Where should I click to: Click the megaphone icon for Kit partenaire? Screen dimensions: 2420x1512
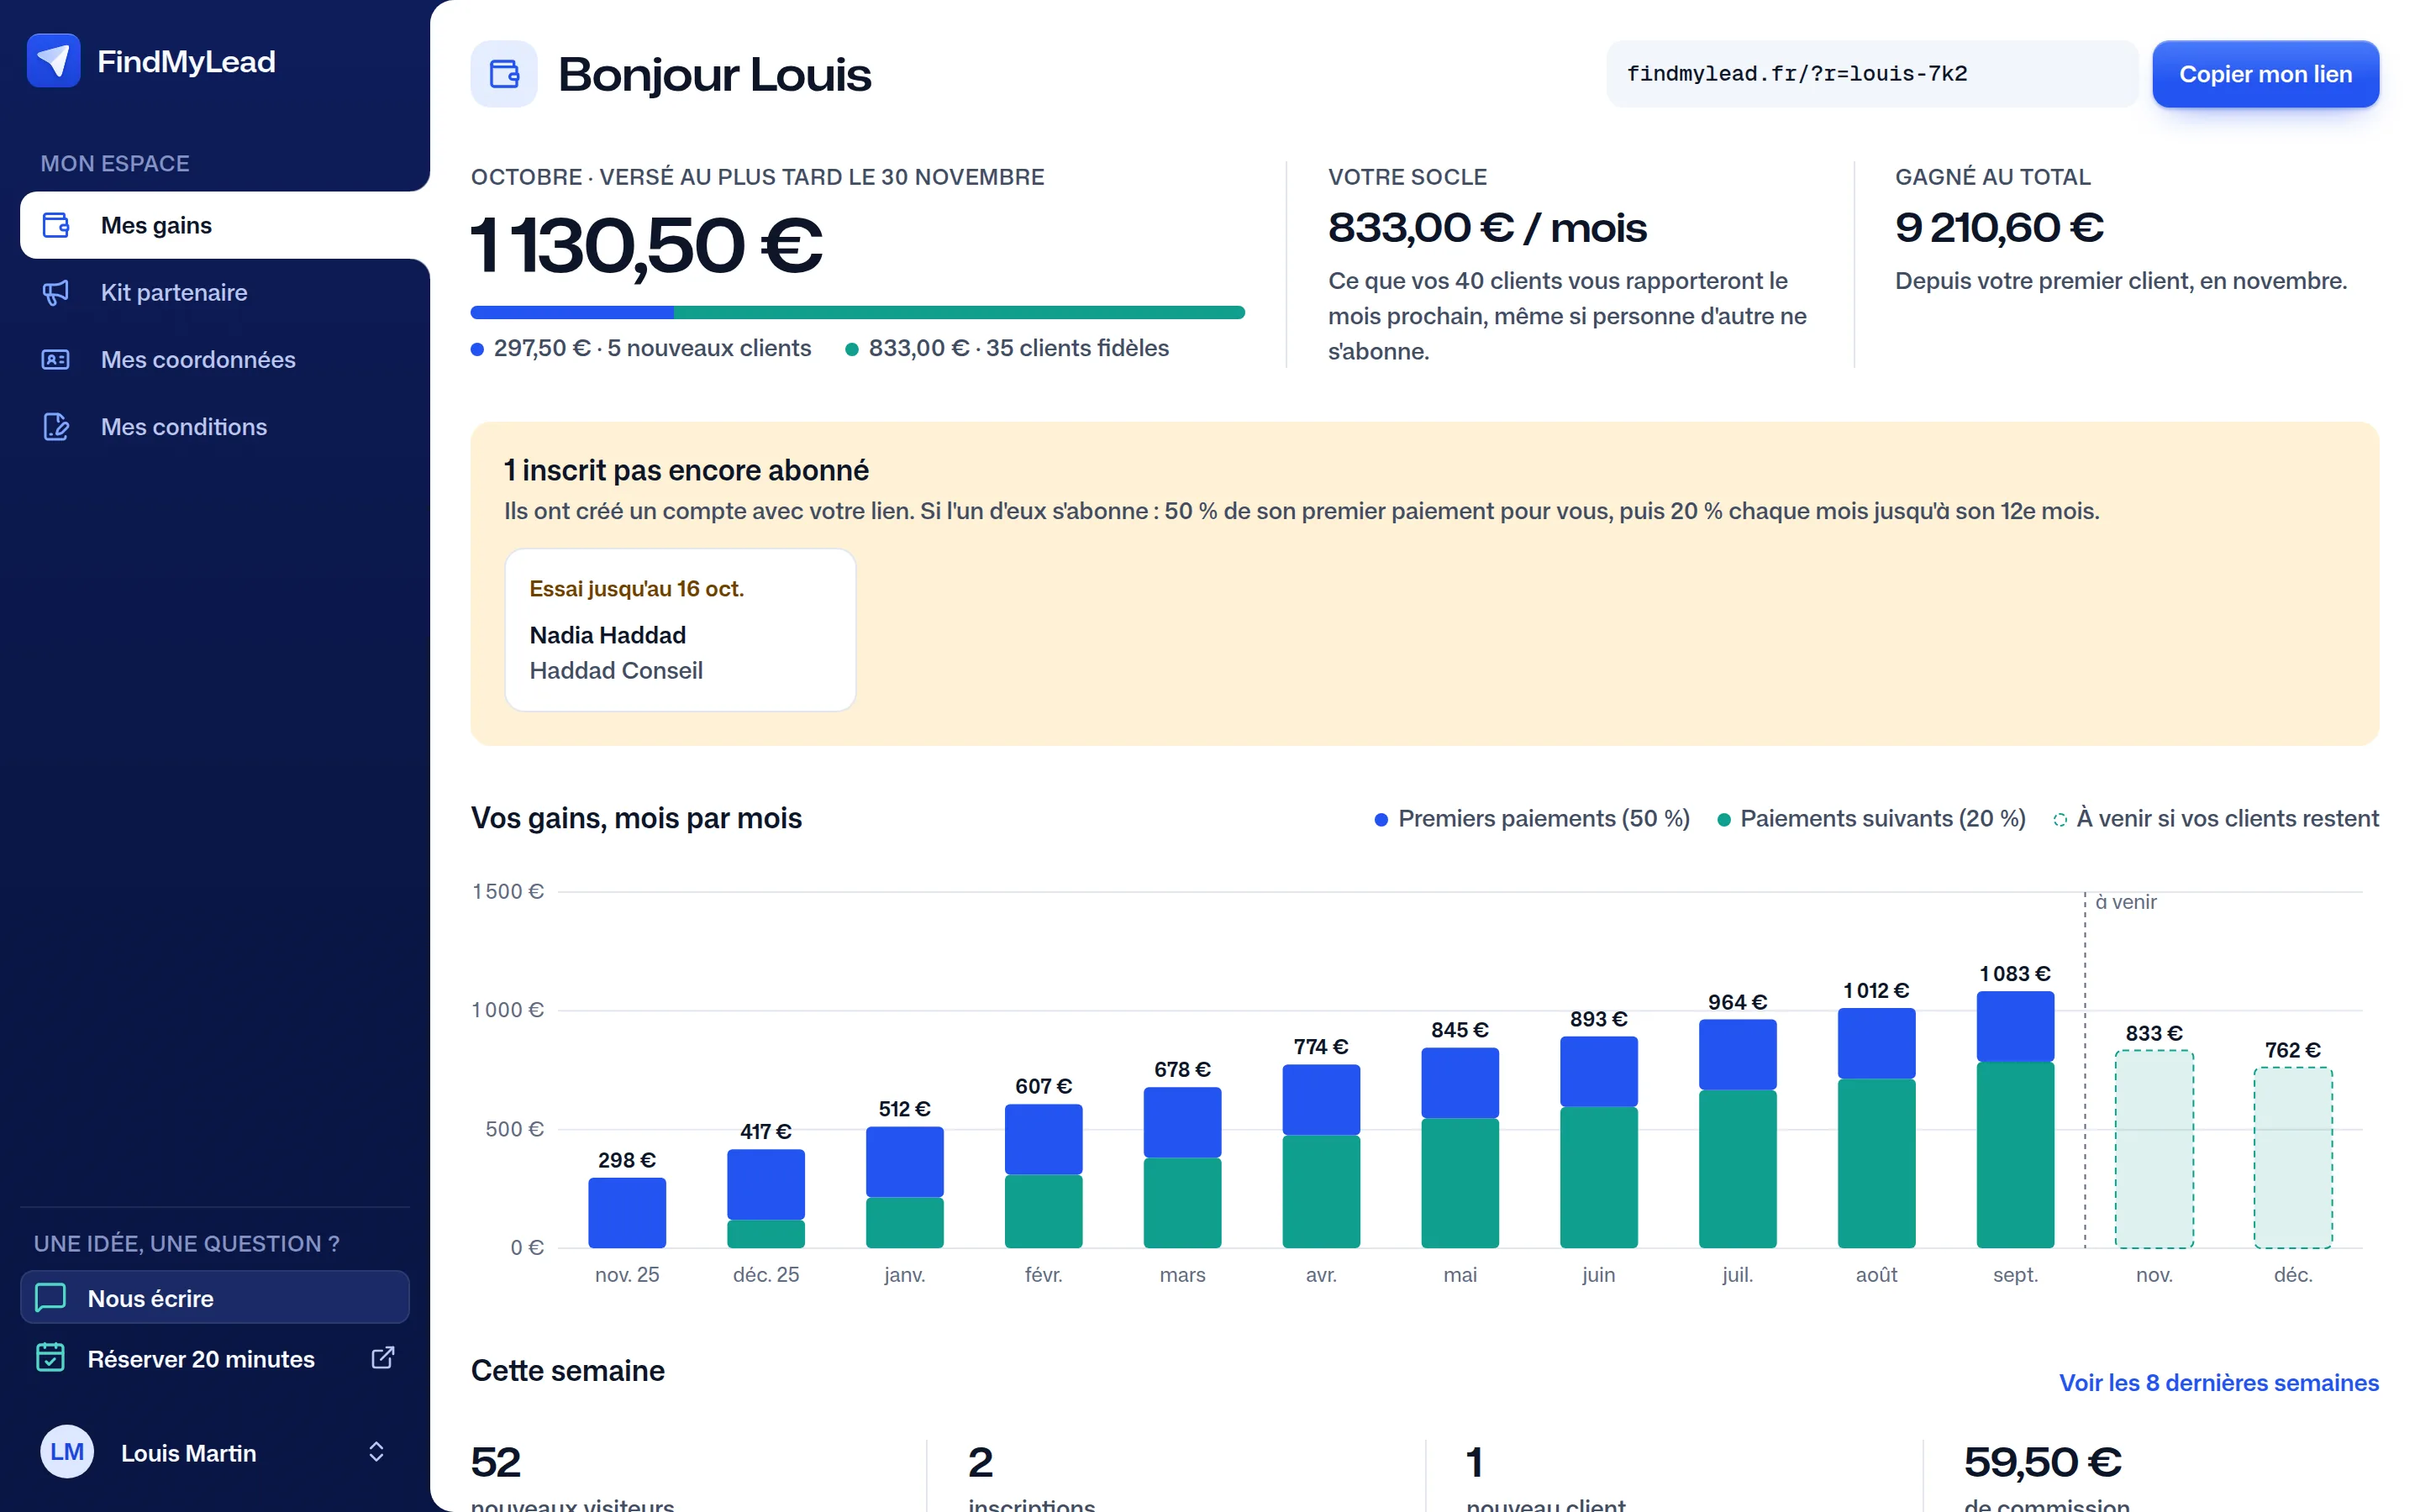56,292
